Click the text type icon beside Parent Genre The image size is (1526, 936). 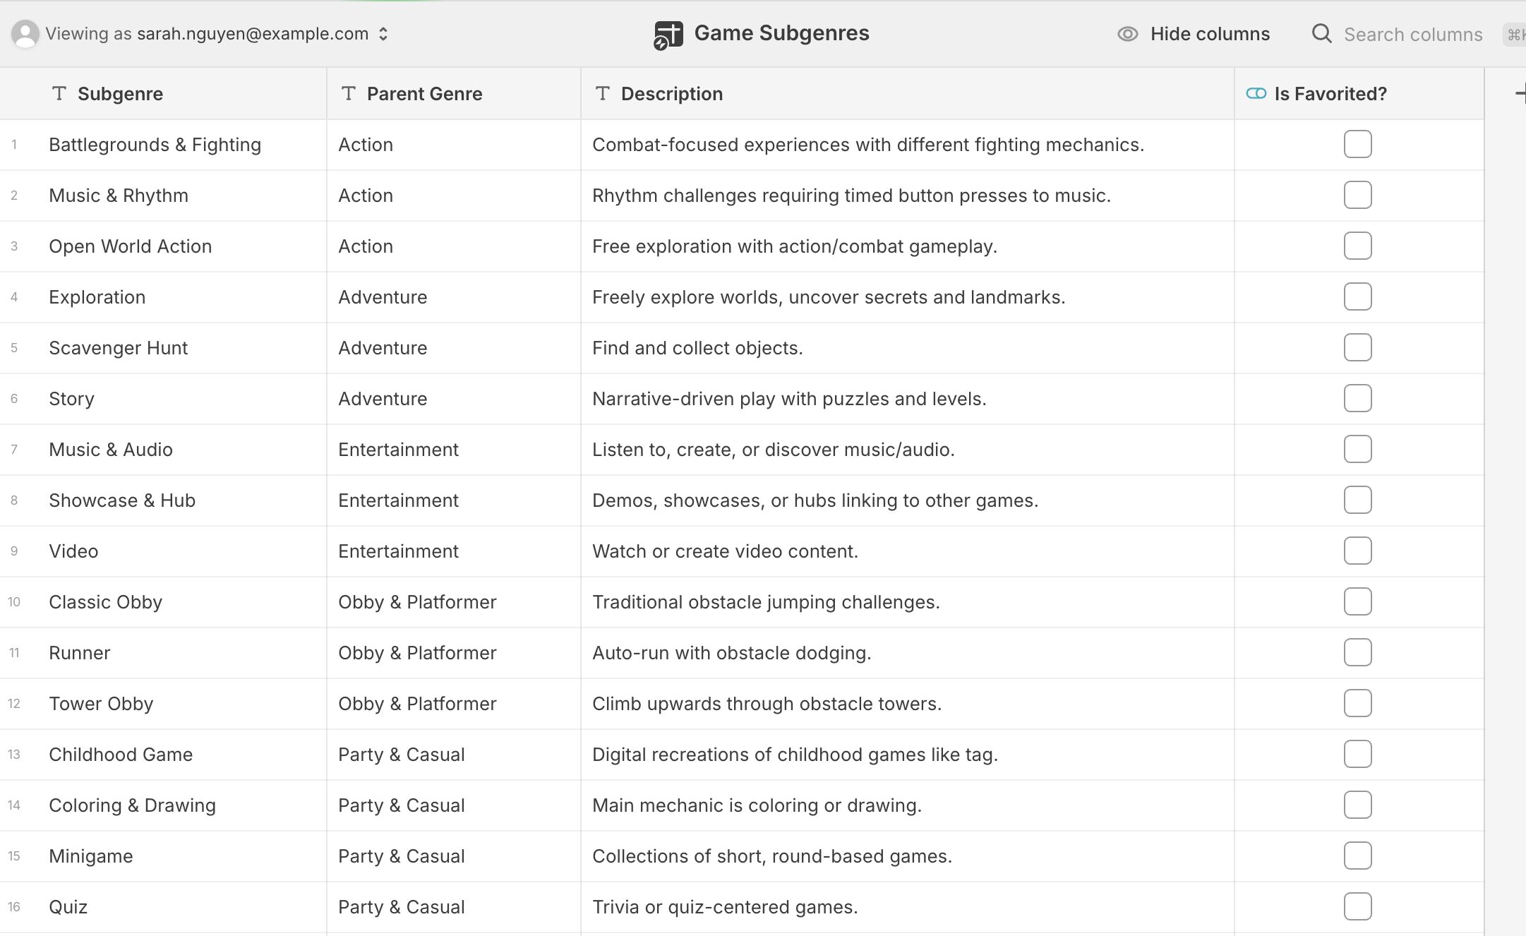coord(349,94)
